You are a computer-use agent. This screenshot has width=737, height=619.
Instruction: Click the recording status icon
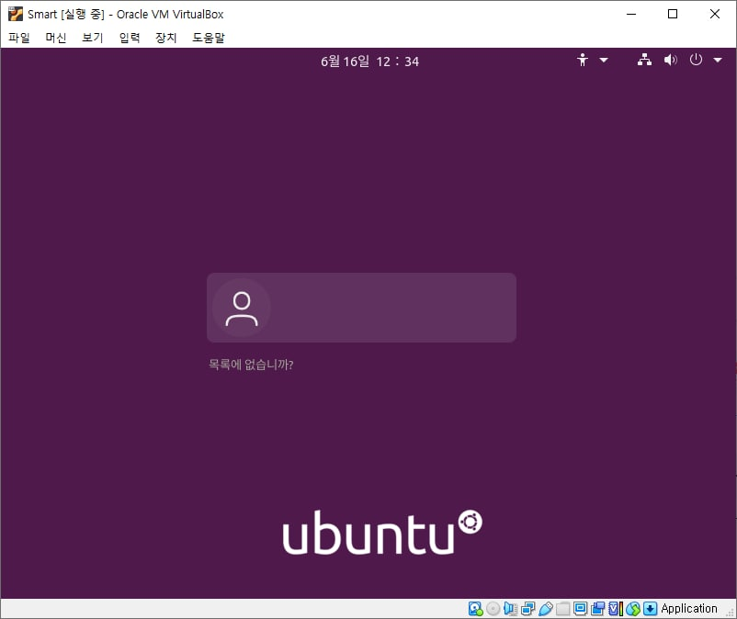[x=598, y=609]
